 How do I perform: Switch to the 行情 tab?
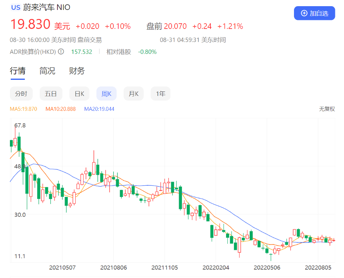pos(18,71)
